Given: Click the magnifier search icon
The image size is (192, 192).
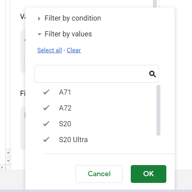Looking at the screenshot, I should click(152, 74).
